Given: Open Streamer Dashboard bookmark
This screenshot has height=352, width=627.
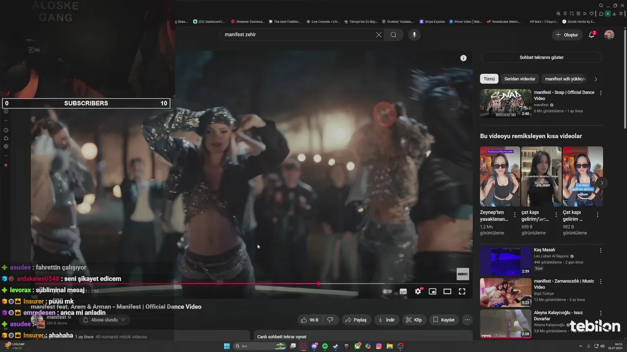Looking at the screenshot, I should click(x=247, y=22).
